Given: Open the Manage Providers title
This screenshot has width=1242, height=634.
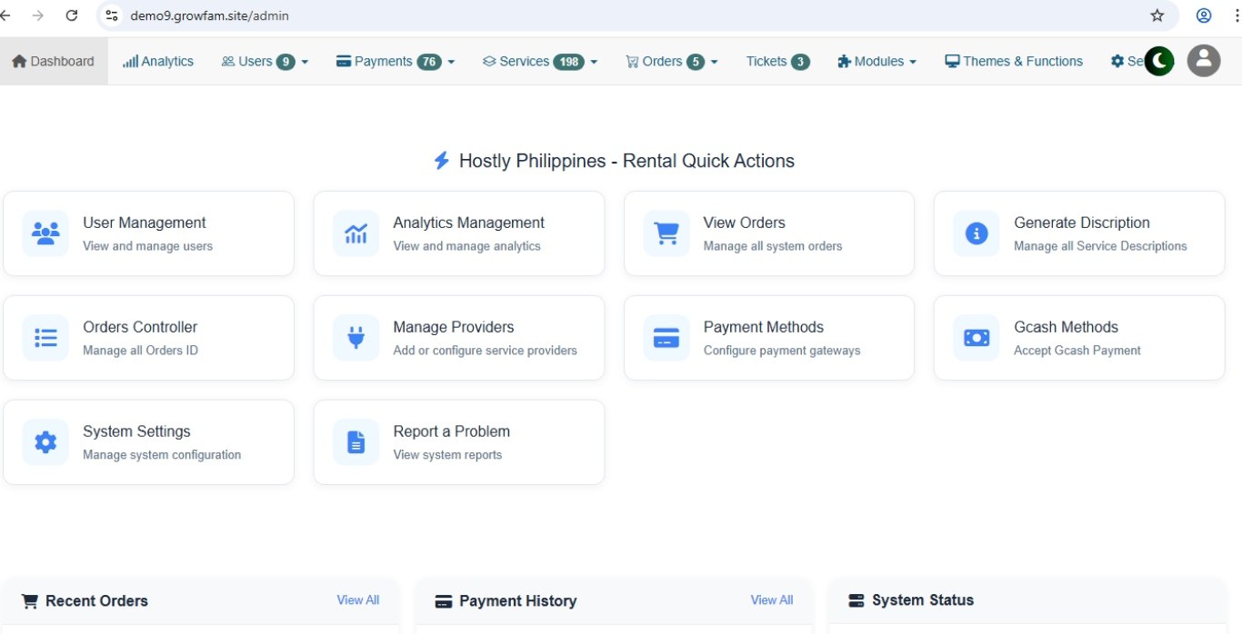Looking at the screenshot, I should pos(454,327).
